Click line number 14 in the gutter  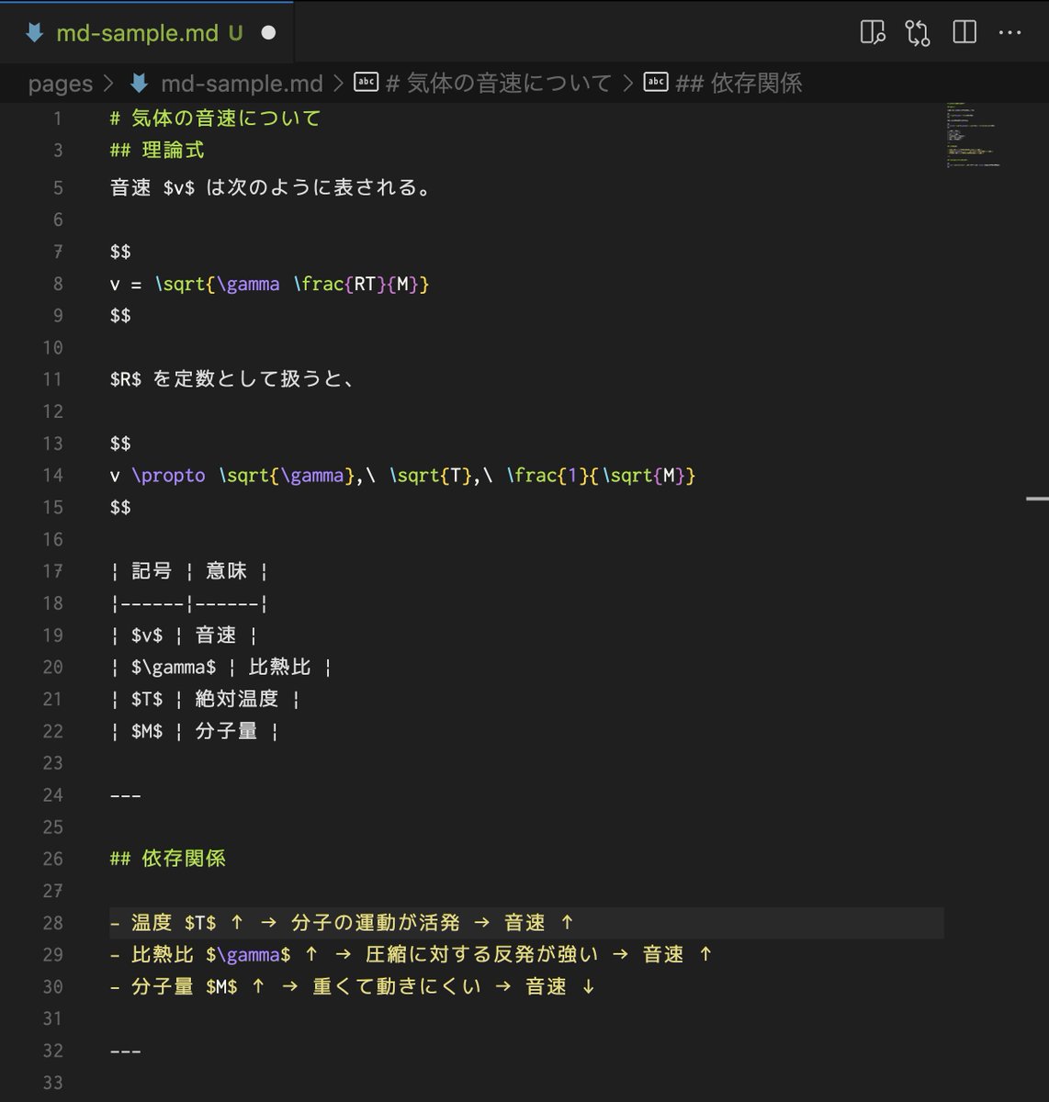tap(53, 476)
